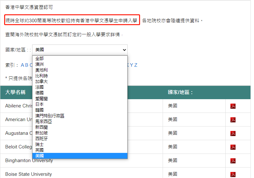
Task: Click Binghamton University name
Action: [x=29, y=161]
